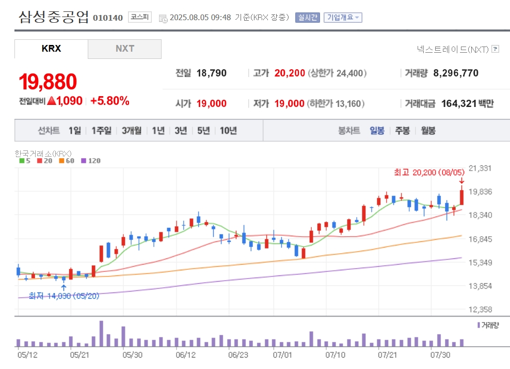Click the red 20-day moving average swatch
The image size is (510, 369).
click(x=40, y=161)
